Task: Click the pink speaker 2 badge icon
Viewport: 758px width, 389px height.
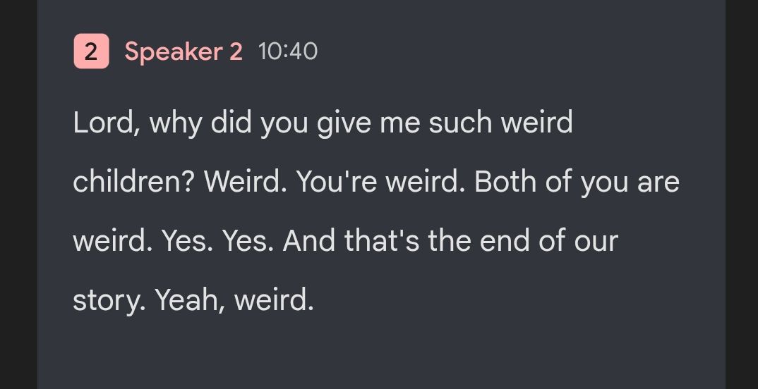Action: coord(91,51)
